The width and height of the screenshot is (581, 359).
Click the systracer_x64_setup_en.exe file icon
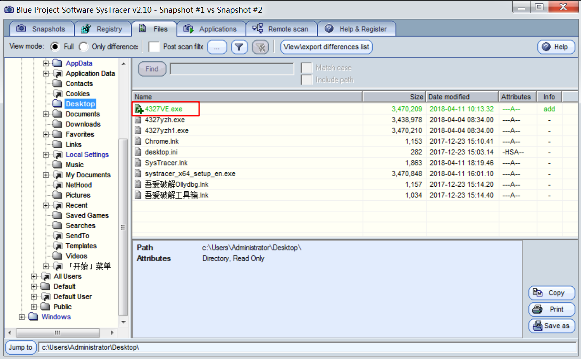coord(138,174)
